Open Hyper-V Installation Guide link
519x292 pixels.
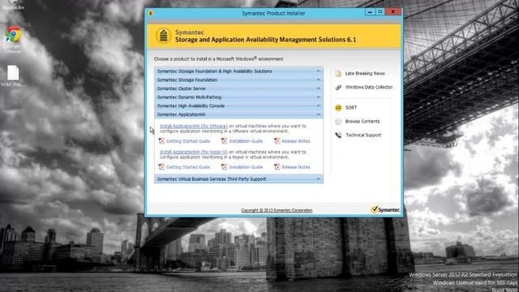point(246,167)
